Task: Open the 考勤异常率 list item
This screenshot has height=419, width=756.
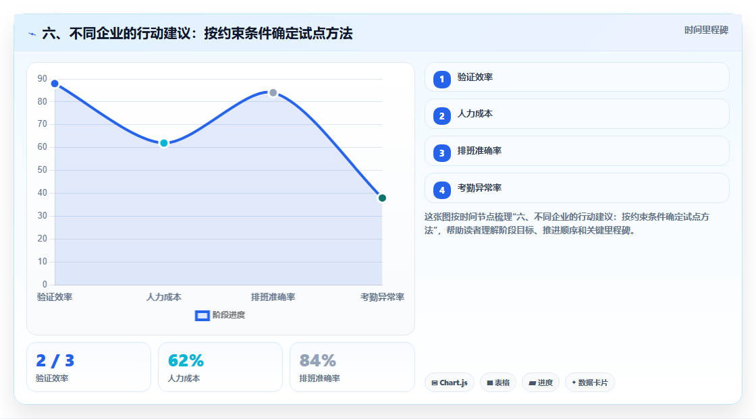Action: click(576, 188)
